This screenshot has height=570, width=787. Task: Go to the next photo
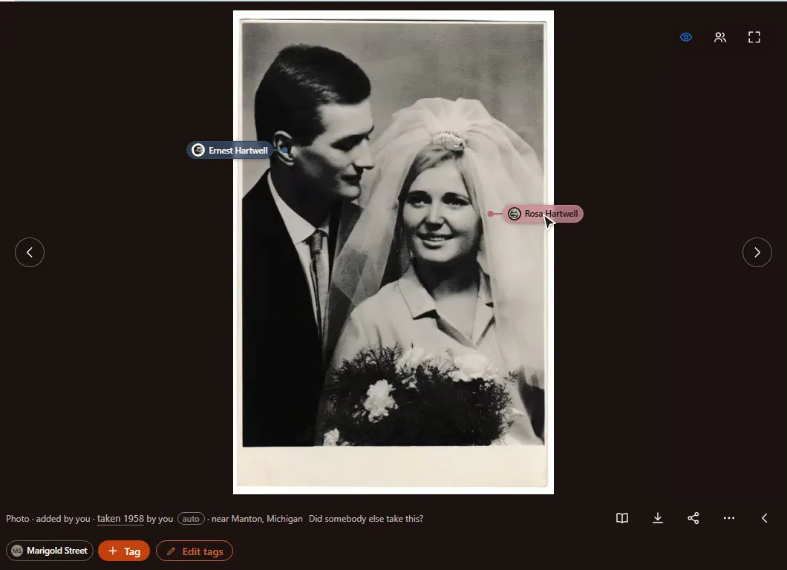point(757,252)
